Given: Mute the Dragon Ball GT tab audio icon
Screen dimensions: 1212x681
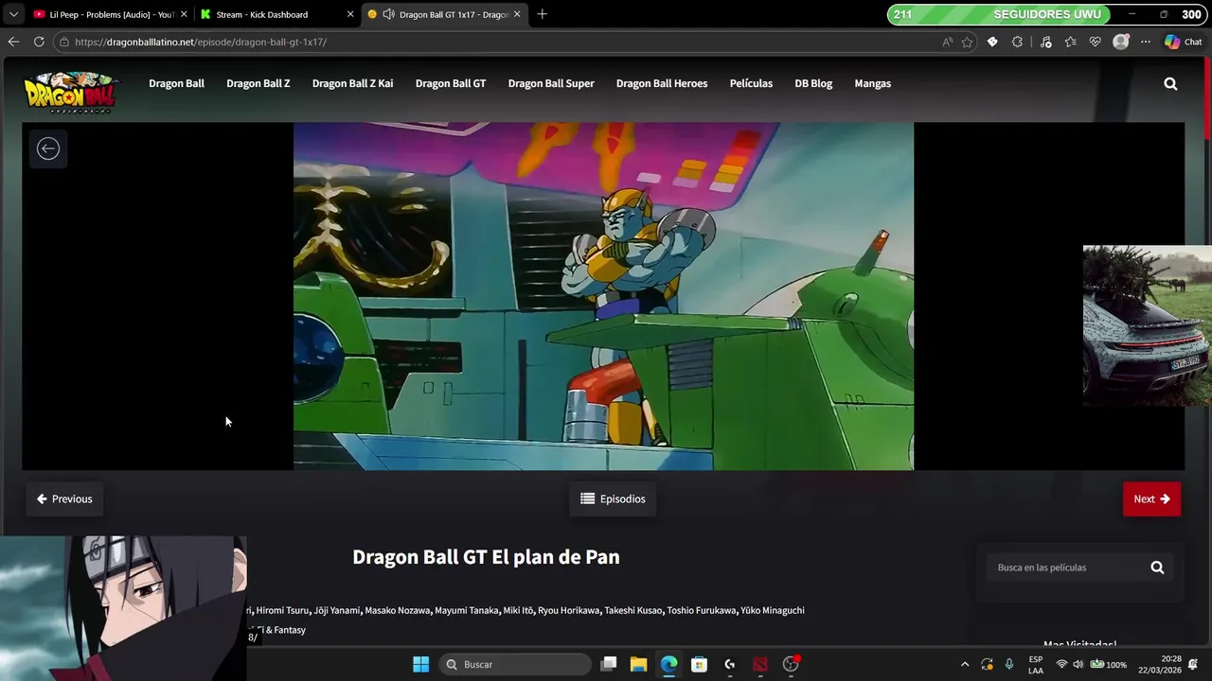Looking at the screenshot, I should coord(388,14).
